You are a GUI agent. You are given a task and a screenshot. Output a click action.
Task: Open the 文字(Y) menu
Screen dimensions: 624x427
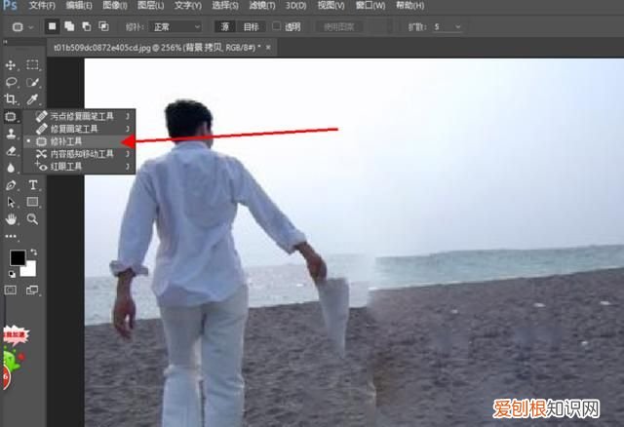coord(188,6)
